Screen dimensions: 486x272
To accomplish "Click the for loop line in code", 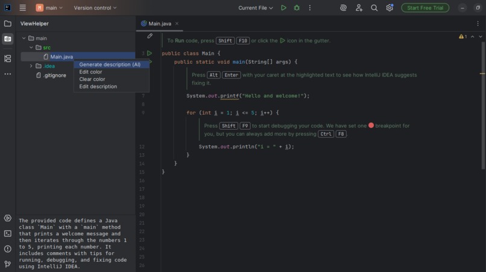I will pos(233,113).
